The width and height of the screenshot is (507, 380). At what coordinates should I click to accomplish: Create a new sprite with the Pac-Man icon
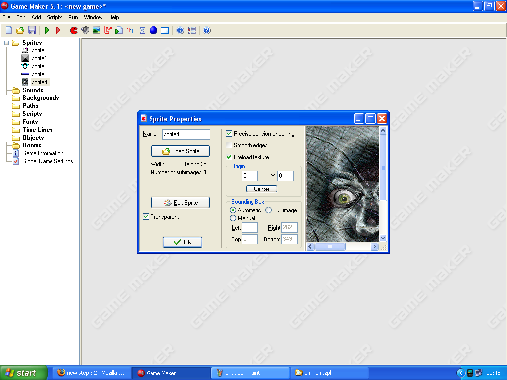pos(73,30)
